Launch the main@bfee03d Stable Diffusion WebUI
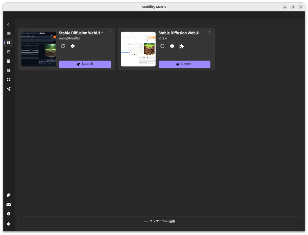 click(85, 64)
